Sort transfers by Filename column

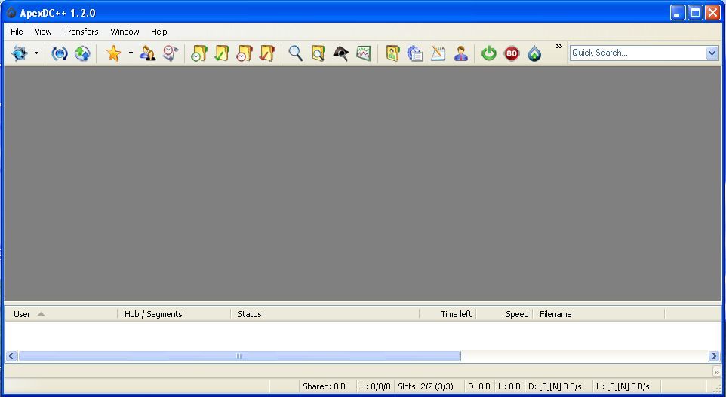pos(598,314)
